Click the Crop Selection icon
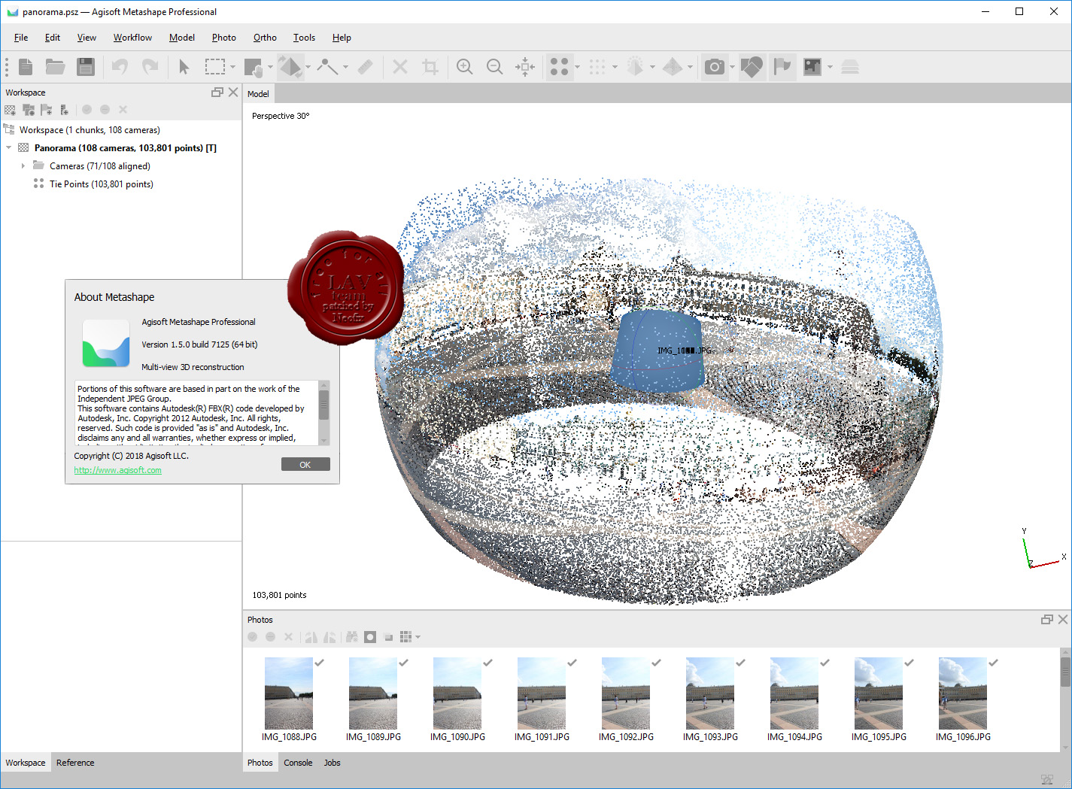This screenshot has height=789, width=1072. (430, 67)
